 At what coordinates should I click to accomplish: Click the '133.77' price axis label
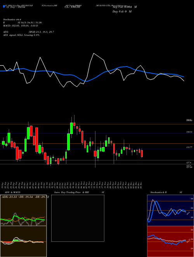point(189,148)
